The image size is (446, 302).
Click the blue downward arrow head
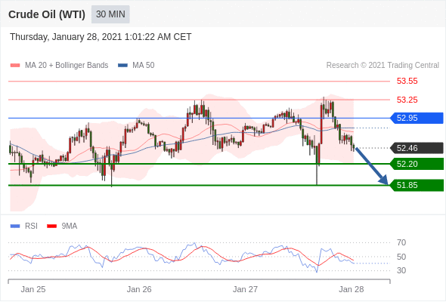click(384, 180)
